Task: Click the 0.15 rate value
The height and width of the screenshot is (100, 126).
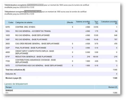Action: pyautogui.click(x=96, y=65)
